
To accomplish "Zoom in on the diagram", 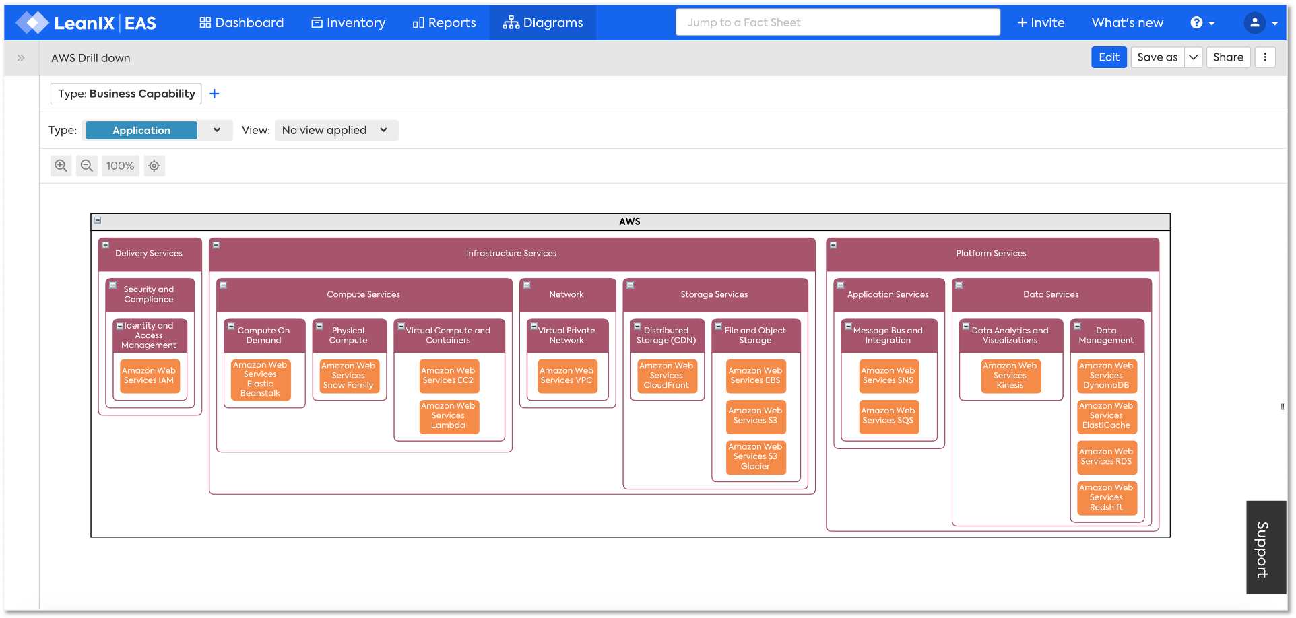I will pos(61,166).
